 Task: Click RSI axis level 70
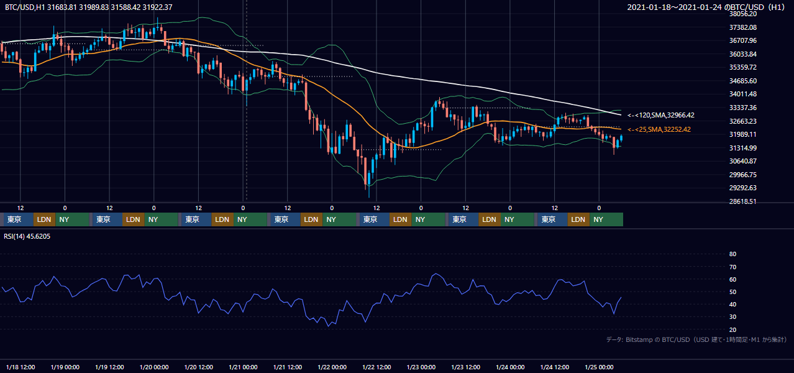click(x=732, y=267)
